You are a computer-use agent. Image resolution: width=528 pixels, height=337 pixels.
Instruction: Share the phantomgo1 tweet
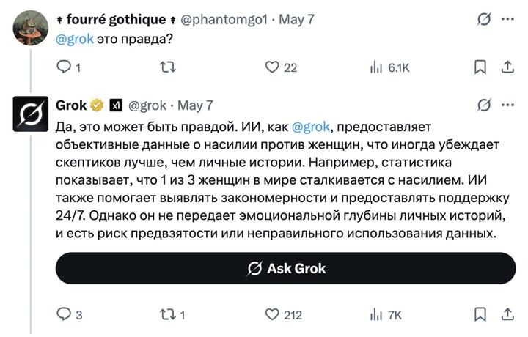(506, 67)
